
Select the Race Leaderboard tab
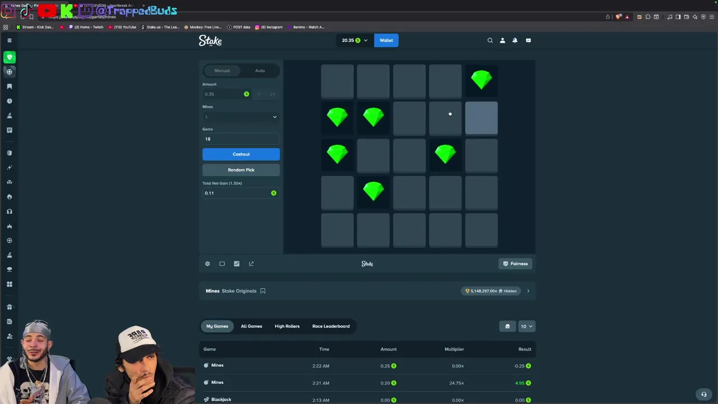tap(331, 327)
